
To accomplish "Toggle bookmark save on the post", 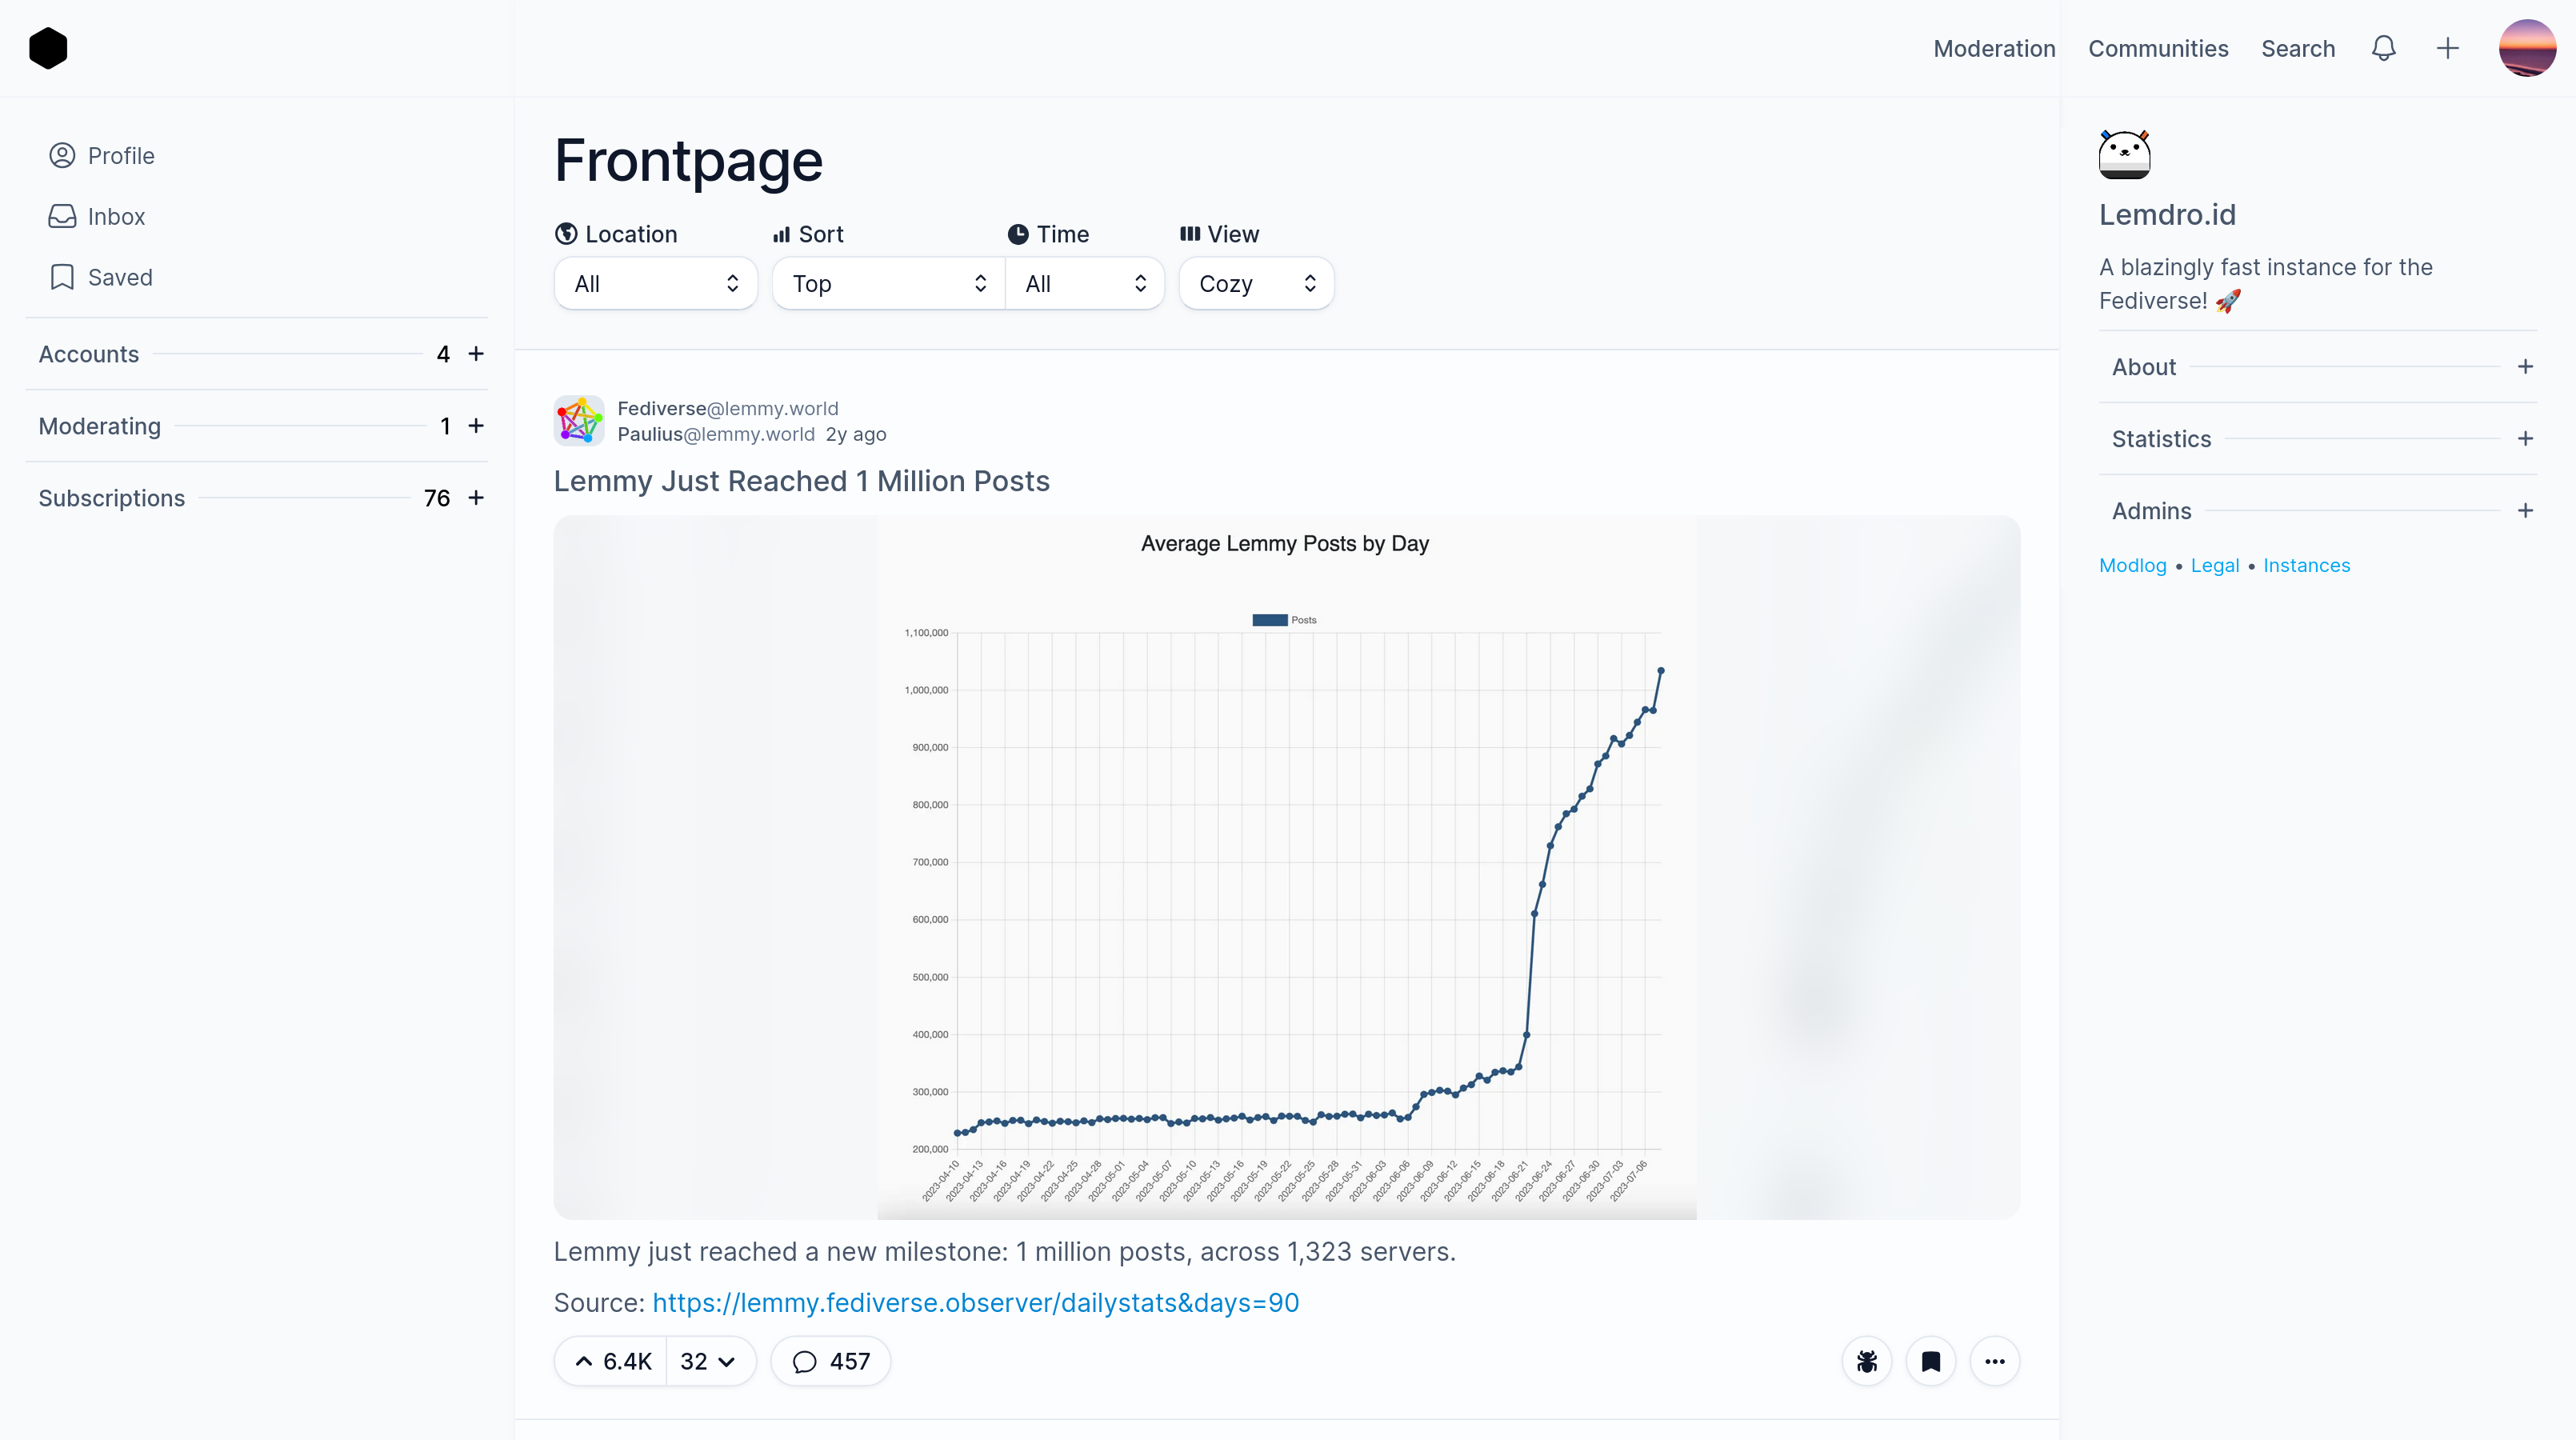I will [1930, 1362].
